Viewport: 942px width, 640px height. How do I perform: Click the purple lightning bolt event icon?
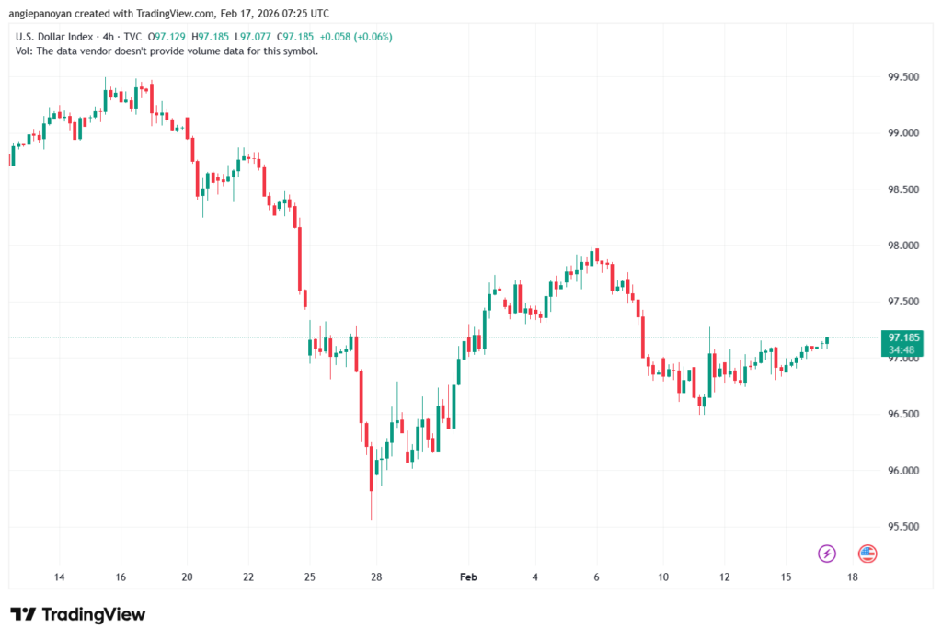point(826,554)
